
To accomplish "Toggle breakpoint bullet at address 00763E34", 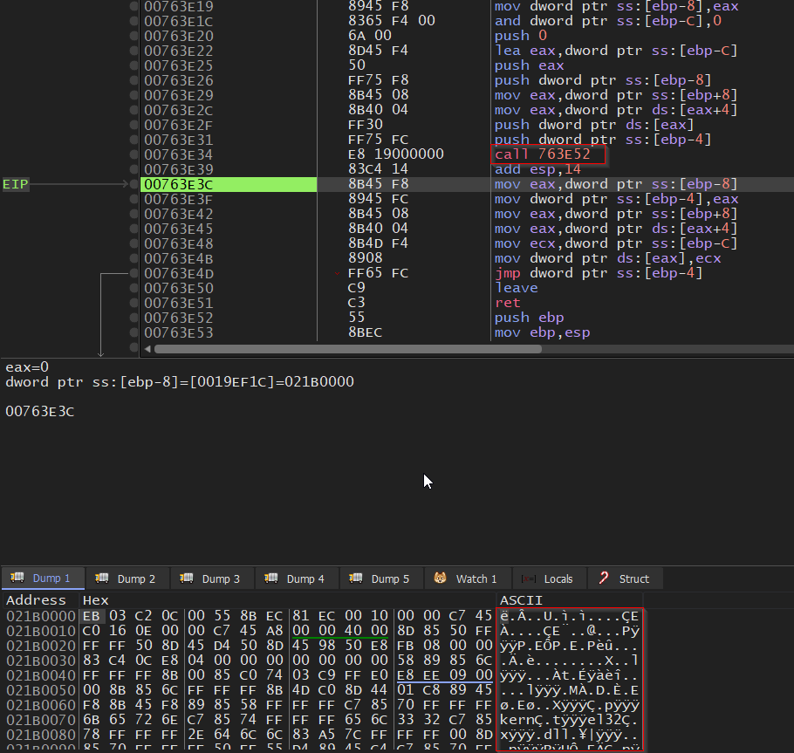I will 133,154.
